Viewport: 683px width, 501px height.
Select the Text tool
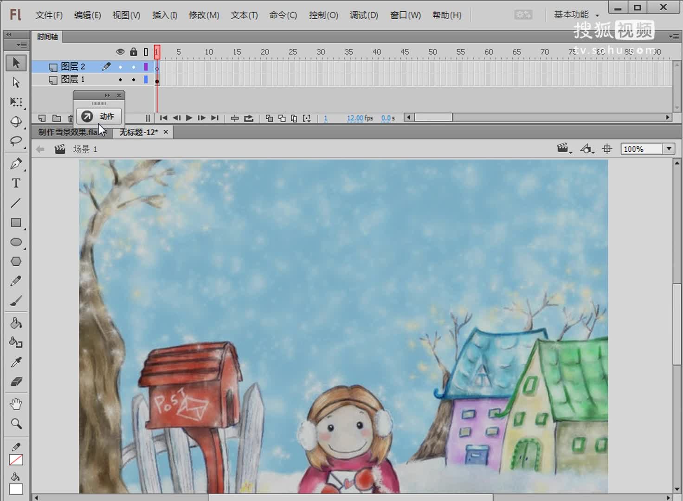tap(16, 183)
